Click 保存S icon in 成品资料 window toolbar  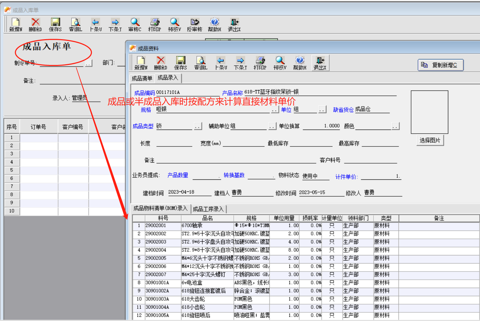click(x=180, y=63)
